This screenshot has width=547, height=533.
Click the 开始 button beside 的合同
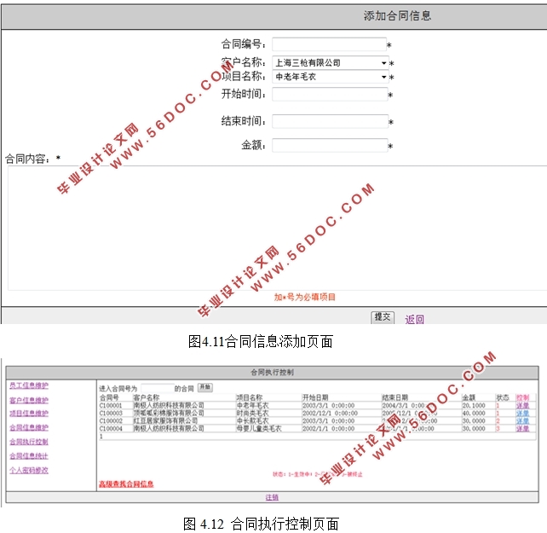click(x=205, y=387)
